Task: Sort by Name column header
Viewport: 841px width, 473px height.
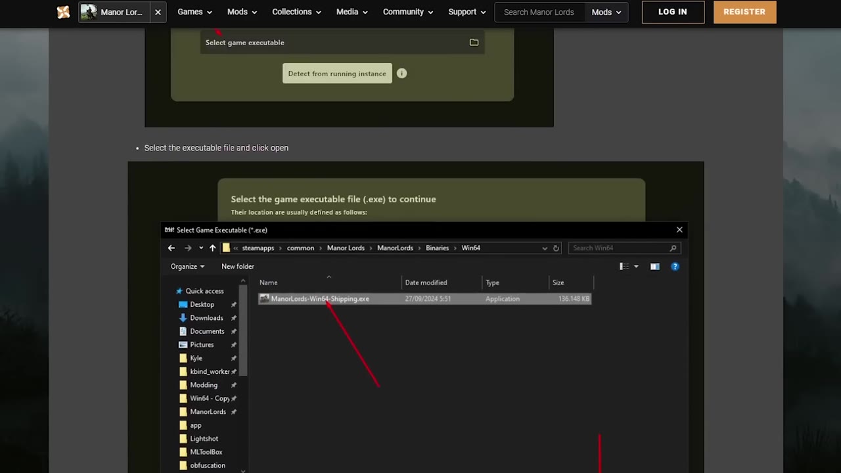Action: point(329,282)
